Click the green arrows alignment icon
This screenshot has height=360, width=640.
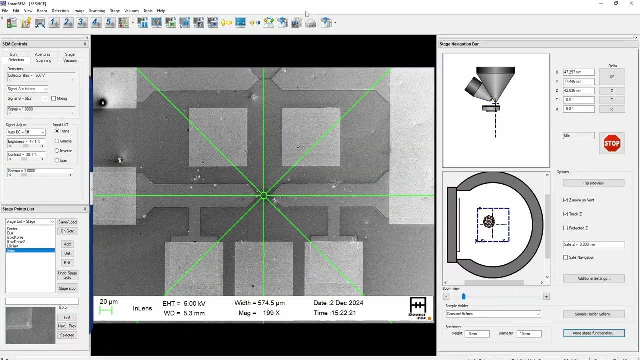pos(269,22)
